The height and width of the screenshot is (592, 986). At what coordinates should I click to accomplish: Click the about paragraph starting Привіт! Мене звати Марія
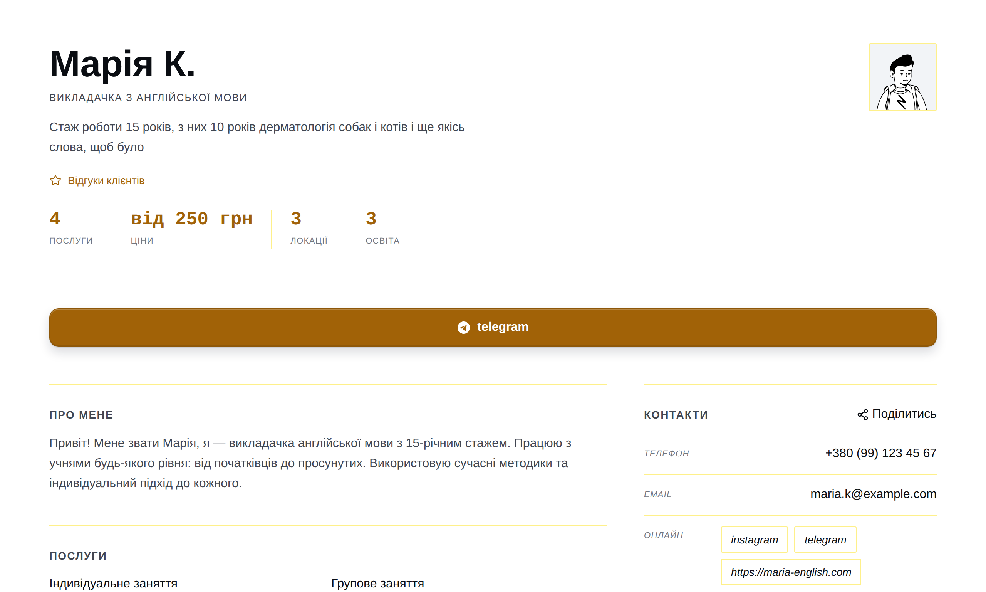(310, 463)
